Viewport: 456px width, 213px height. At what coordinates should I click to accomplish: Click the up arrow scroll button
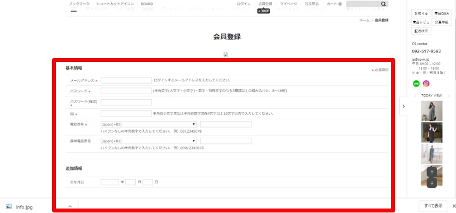[x=432, y=172]
